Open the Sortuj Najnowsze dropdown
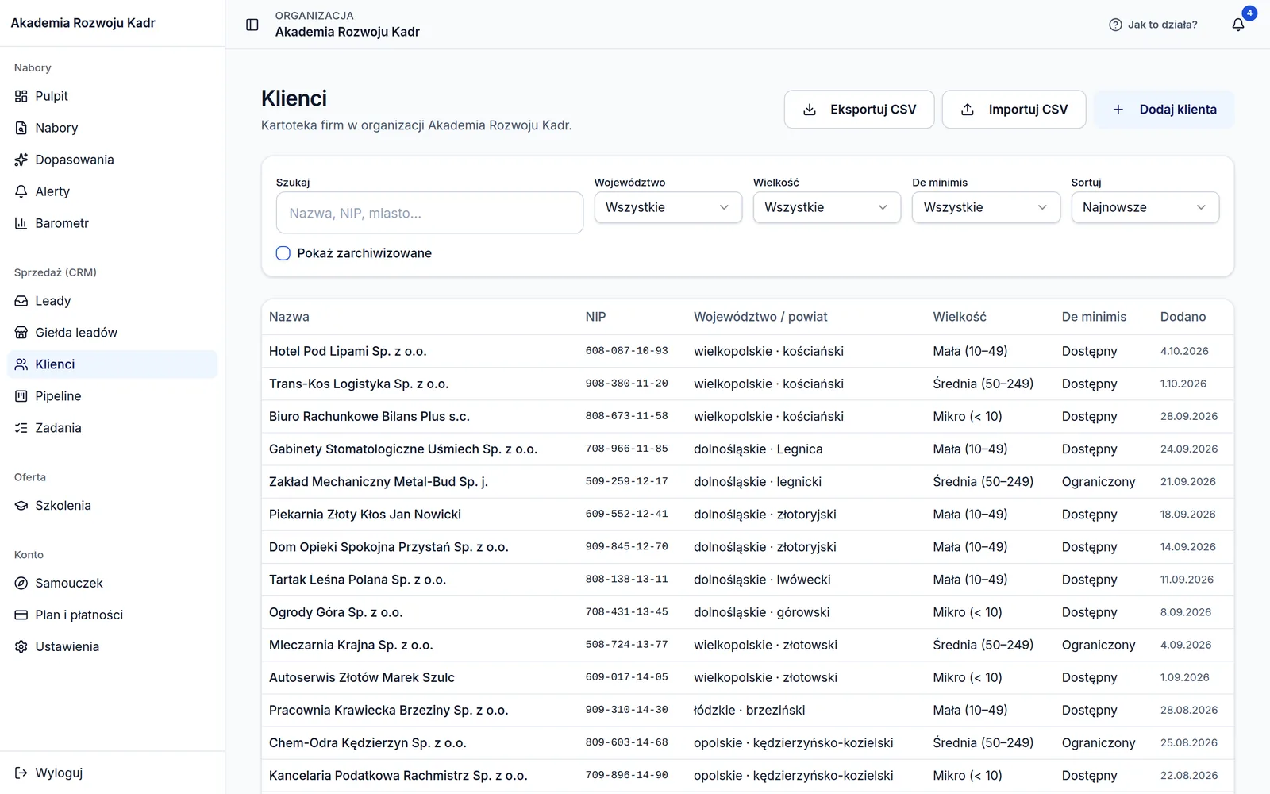Image resolution: width=1270 pixels, height=794 pixels. pos(1145,207)
